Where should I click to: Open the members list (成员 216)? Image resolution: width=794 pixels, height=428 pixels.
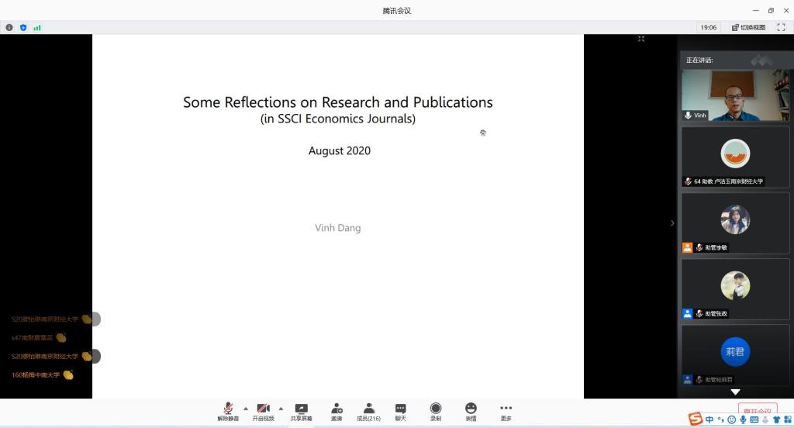(368, 412)
